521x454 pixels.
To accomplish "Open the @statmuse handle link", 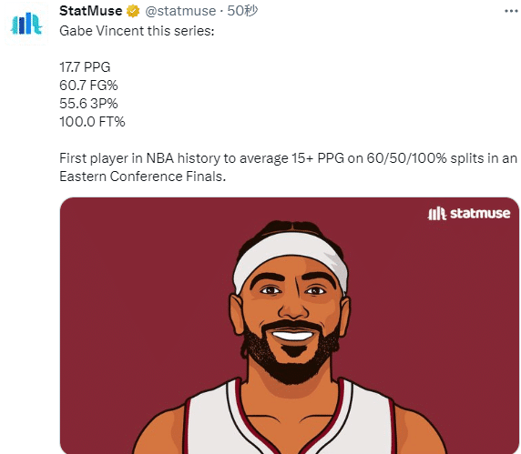I will 180,11.
